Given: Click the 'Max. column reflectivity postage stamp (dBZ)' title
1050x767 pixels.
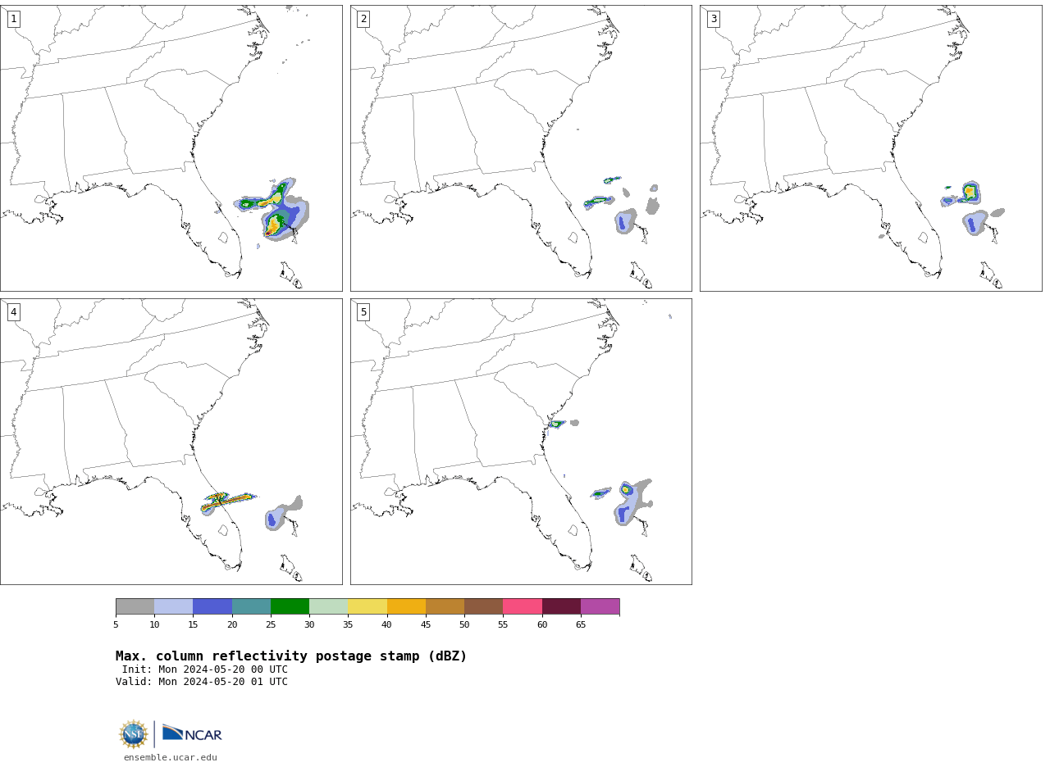Looking at the screenshot, I should [x=291, y=656].
